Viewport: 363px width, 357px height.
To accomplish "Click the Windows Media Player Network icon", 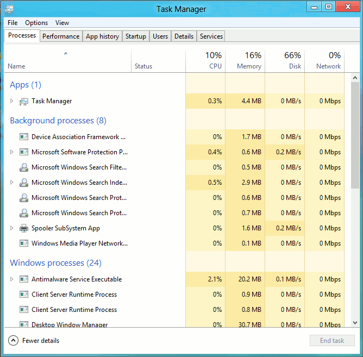I will (x=24, y=243).
